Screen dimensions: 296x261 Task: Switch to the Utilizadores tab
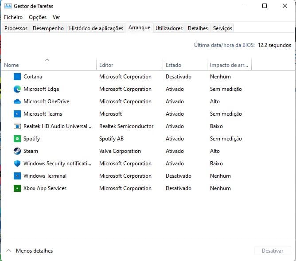click(x=169, y=28)
